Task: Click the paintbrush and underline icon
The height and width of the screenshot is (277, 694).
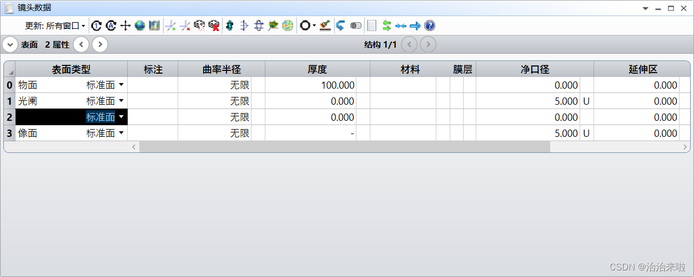Action: 325,25
